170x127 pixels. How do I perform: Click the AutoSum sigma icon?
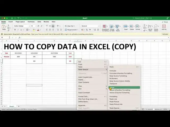tap(144, 25)
